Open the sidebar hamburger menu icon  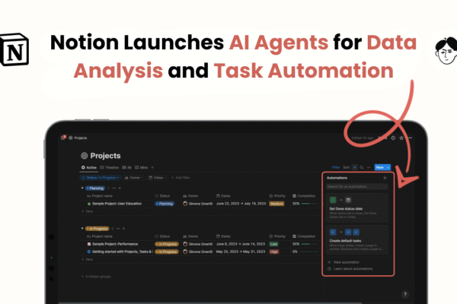point(62,138)
